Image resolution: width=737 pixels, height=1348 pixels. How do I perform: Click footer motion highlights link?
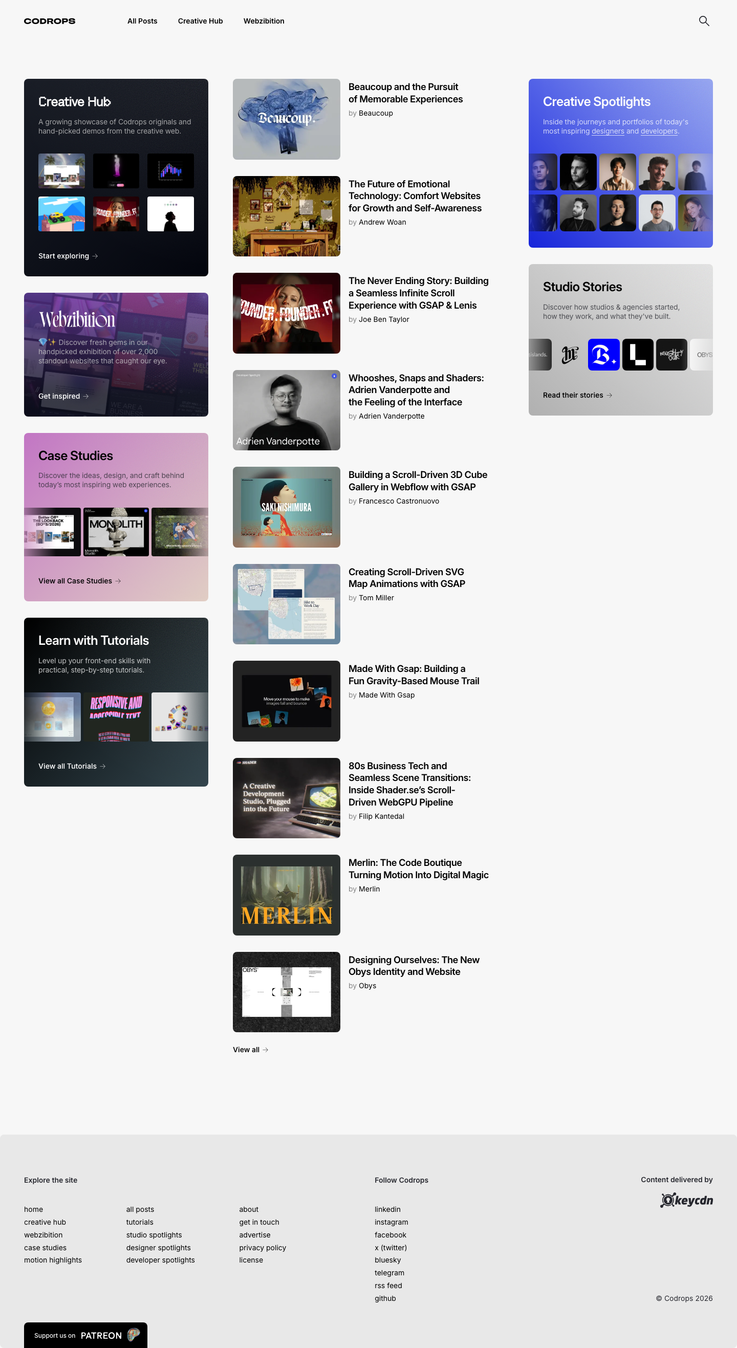[x=53, y=1260]
